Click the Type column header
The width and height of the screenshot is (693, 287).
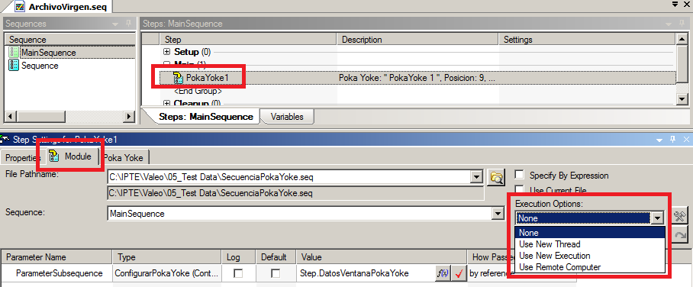[166, 257]
